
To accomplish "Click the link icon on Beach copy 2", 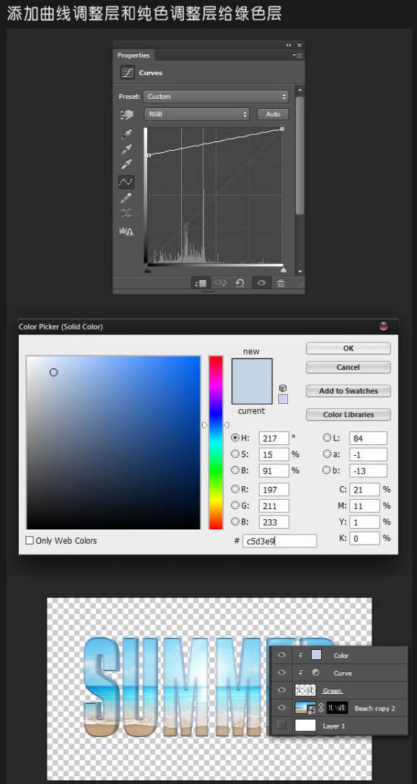I will 321,708.
